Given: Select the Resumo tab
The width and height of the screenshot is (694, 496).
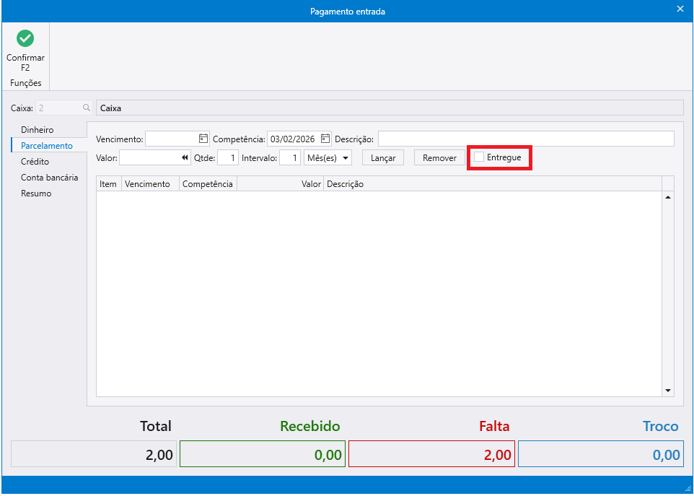Looking at the screenshot, I should pyautogui.click(x=36, y=193).
